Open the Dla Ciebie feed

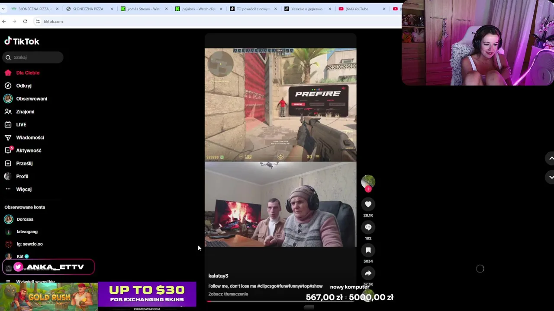click(x=28, y=73)
